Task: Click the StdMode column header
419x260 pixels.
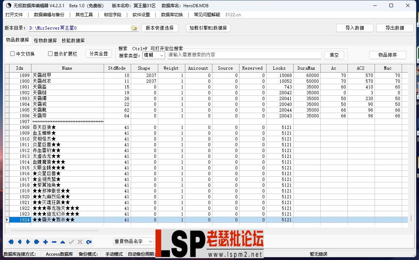Action: (x=117, y=68)
